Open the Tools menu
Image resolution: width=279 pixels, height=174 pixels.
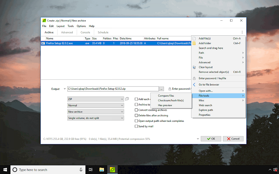(x=70, y=26)
